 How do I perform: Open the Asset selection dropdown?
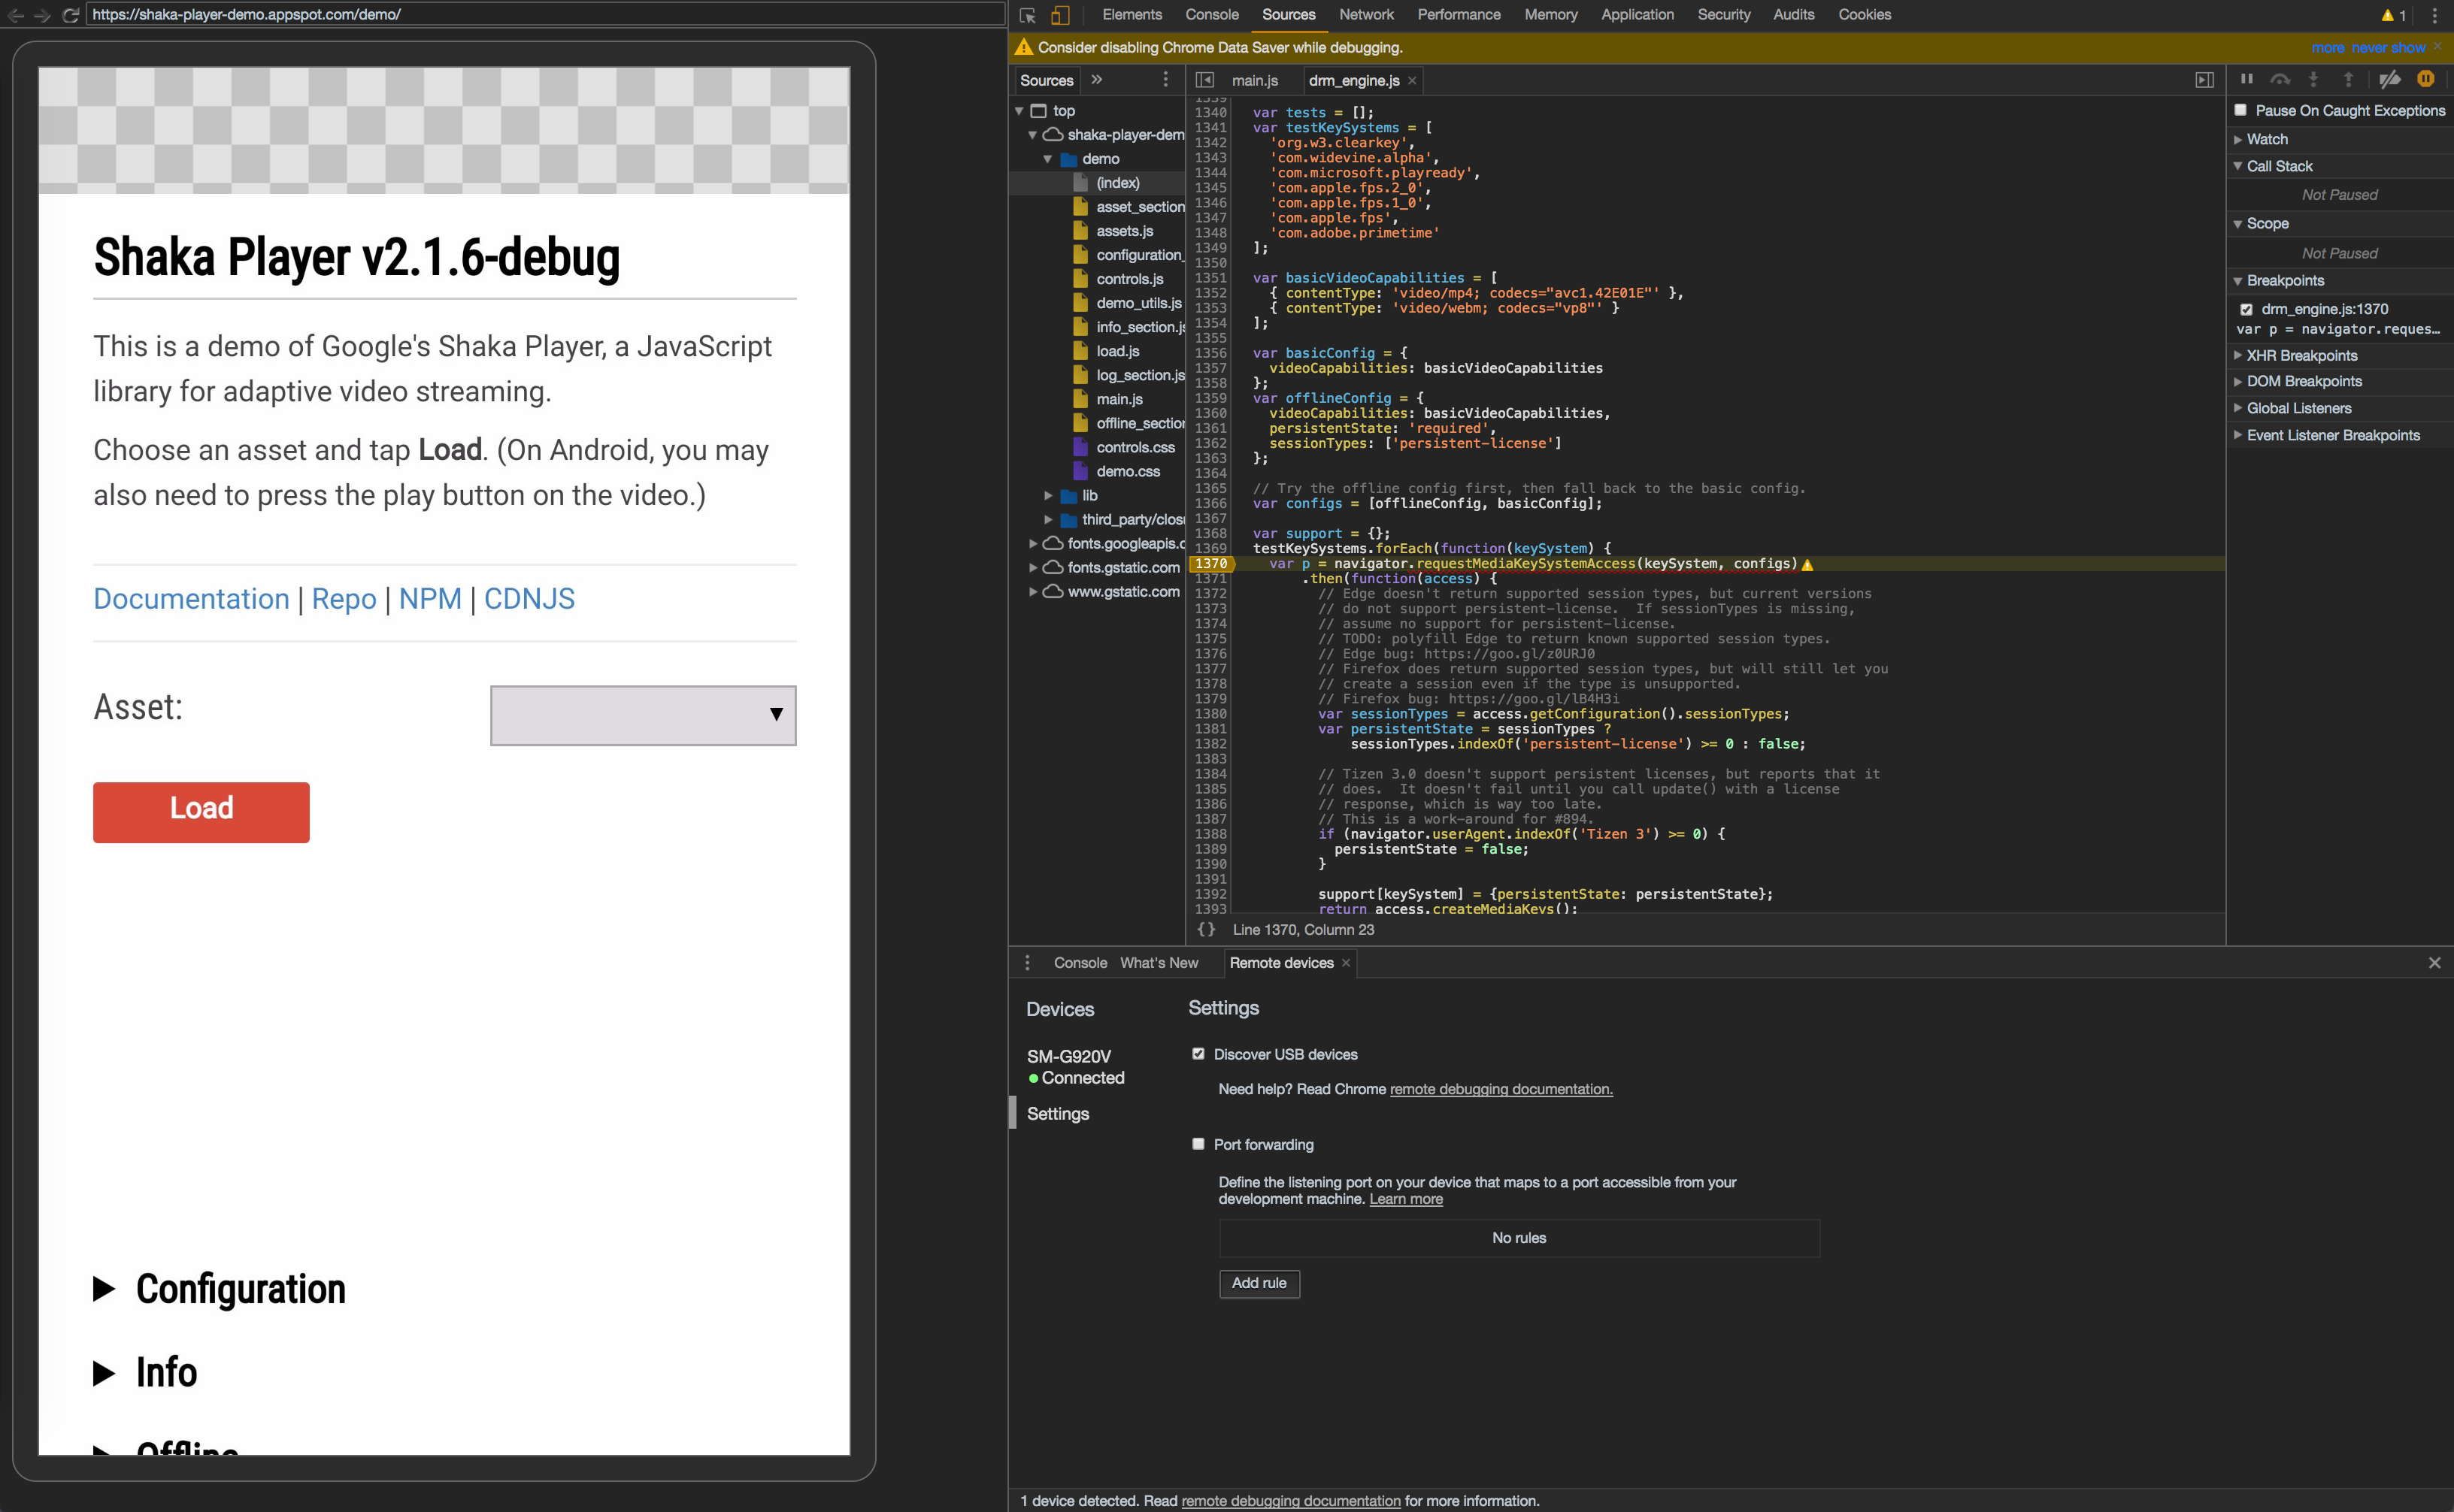point(642,715)
